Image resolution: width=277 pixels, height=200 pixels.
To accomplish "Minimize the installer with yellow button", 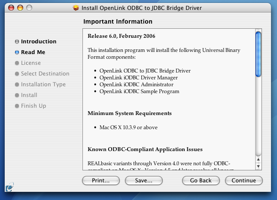I will tap(20, 8).
